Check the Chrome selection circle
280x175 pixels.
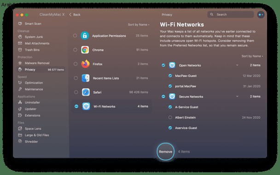[75, 50]
